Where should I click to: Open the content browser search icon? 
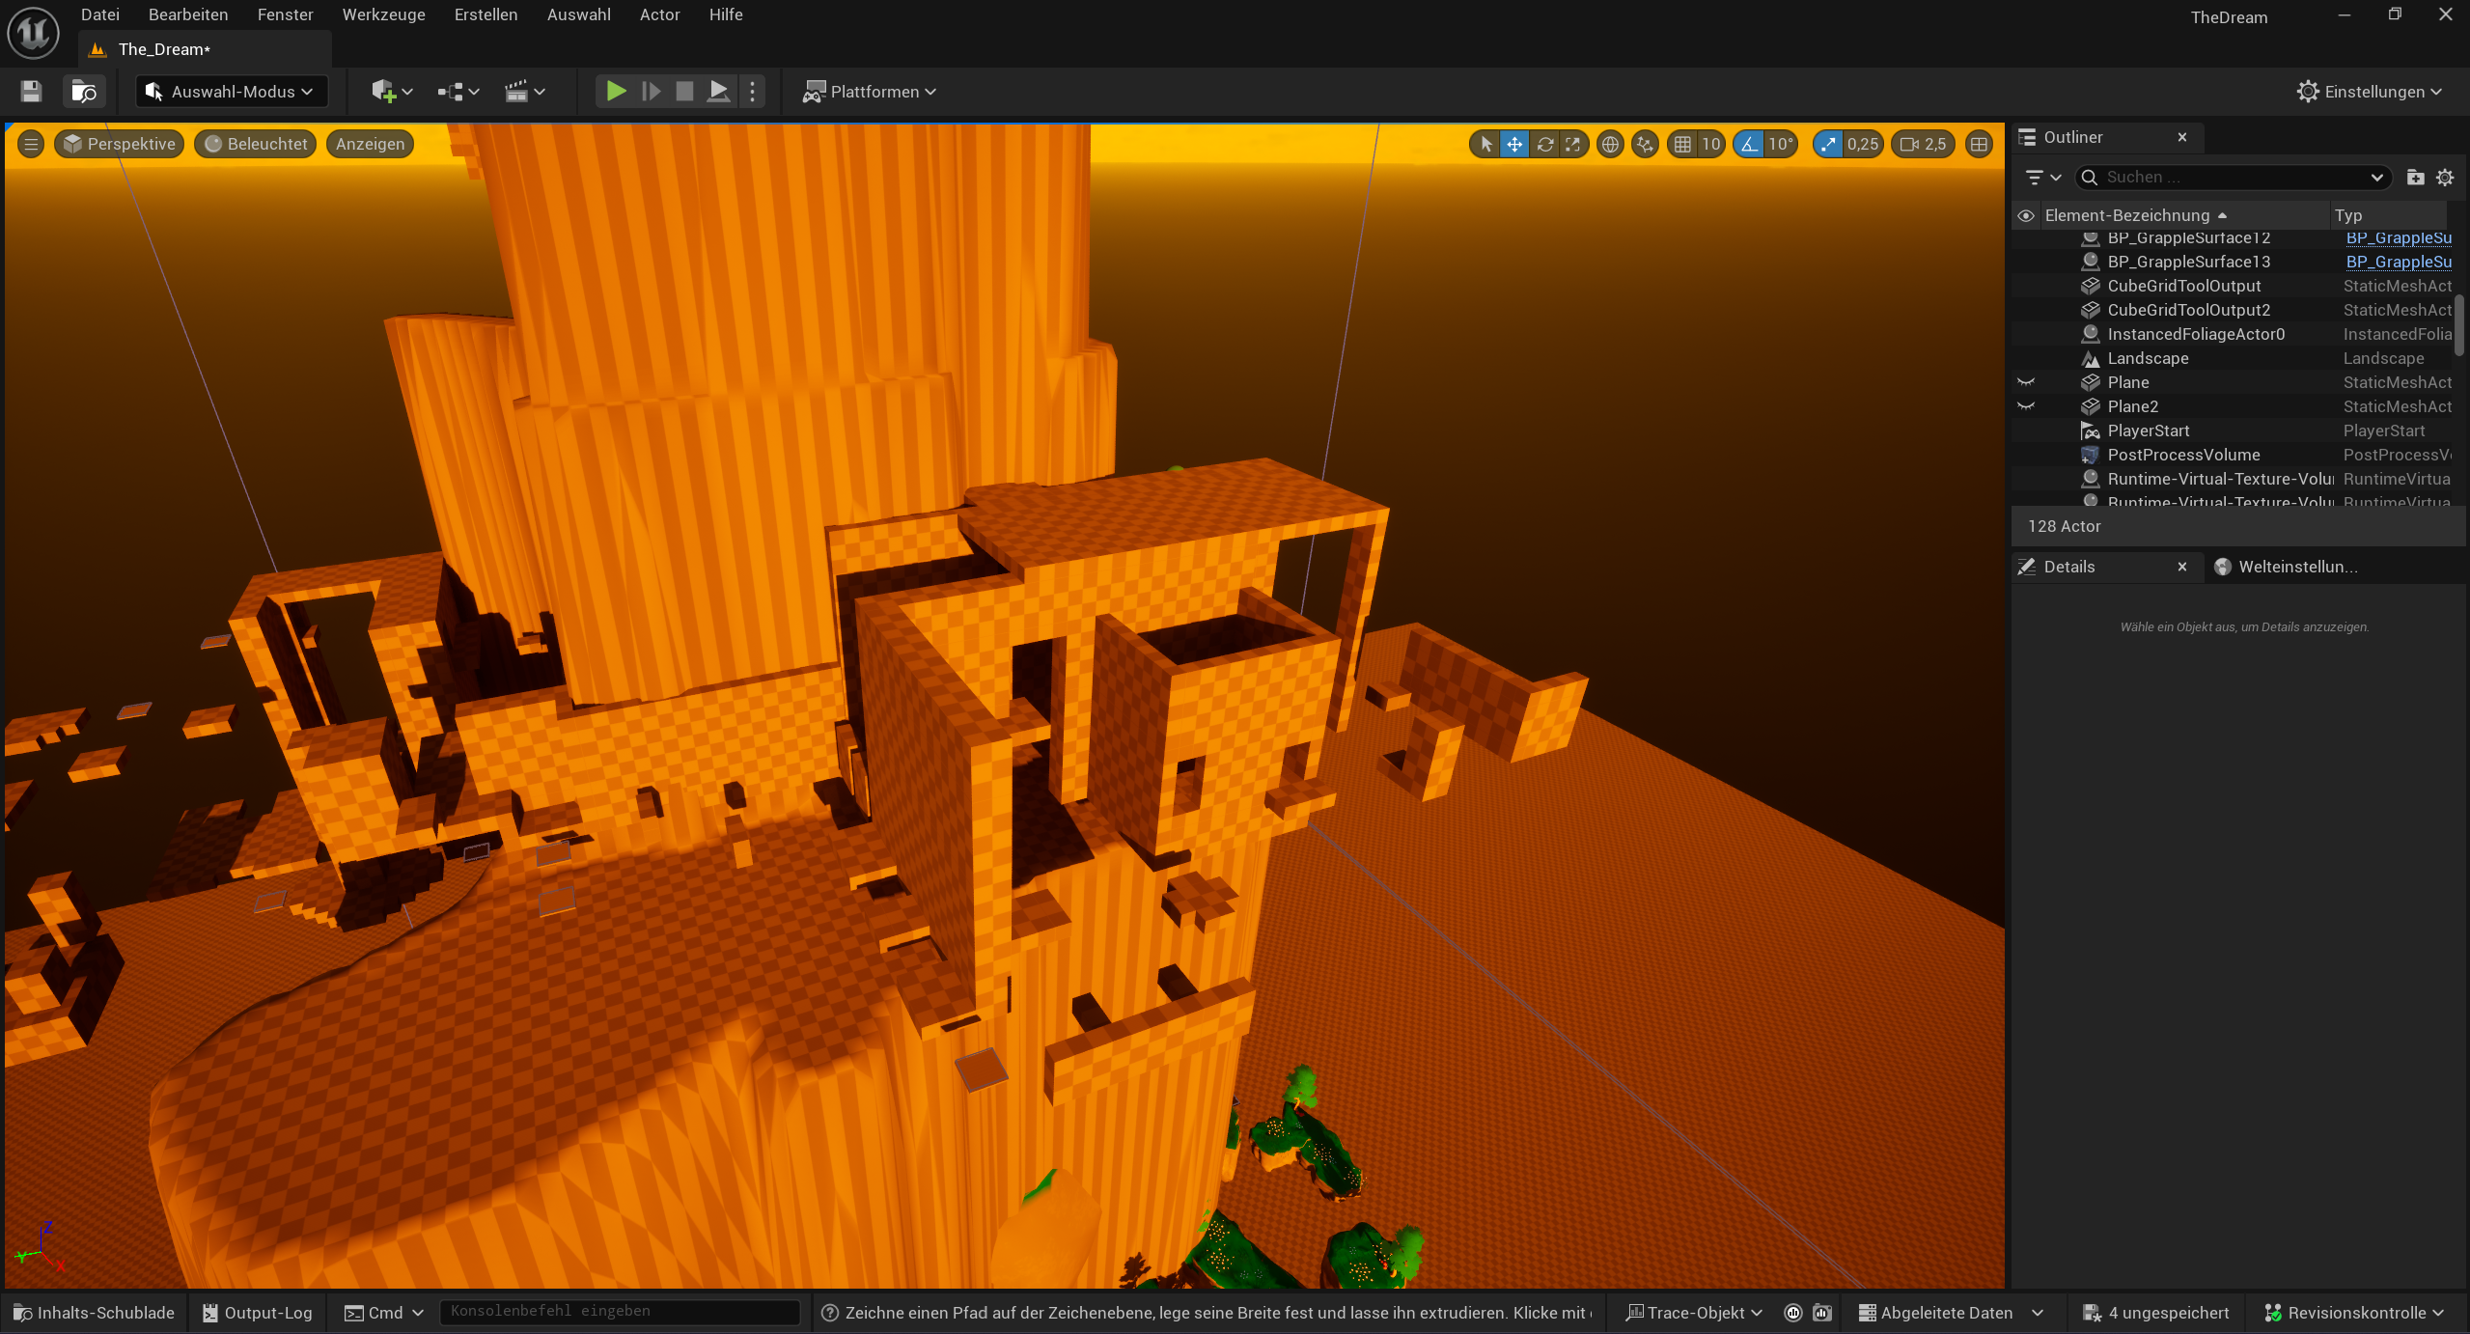(84, 92)
